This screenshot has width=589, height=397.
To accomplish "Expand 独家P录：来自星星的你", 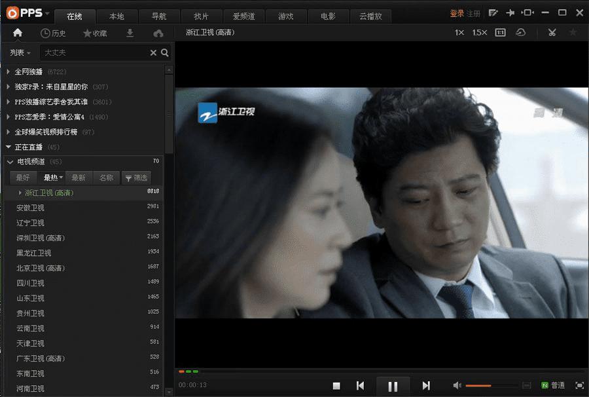I will click(x=8, y=86).
